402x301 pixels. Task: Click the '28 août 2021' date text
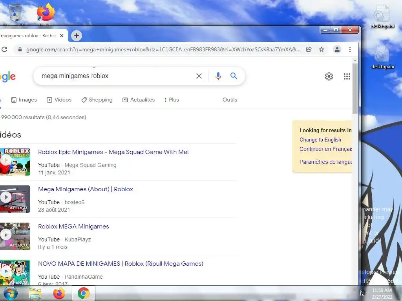pyautogui.click(x=54, y=210)
